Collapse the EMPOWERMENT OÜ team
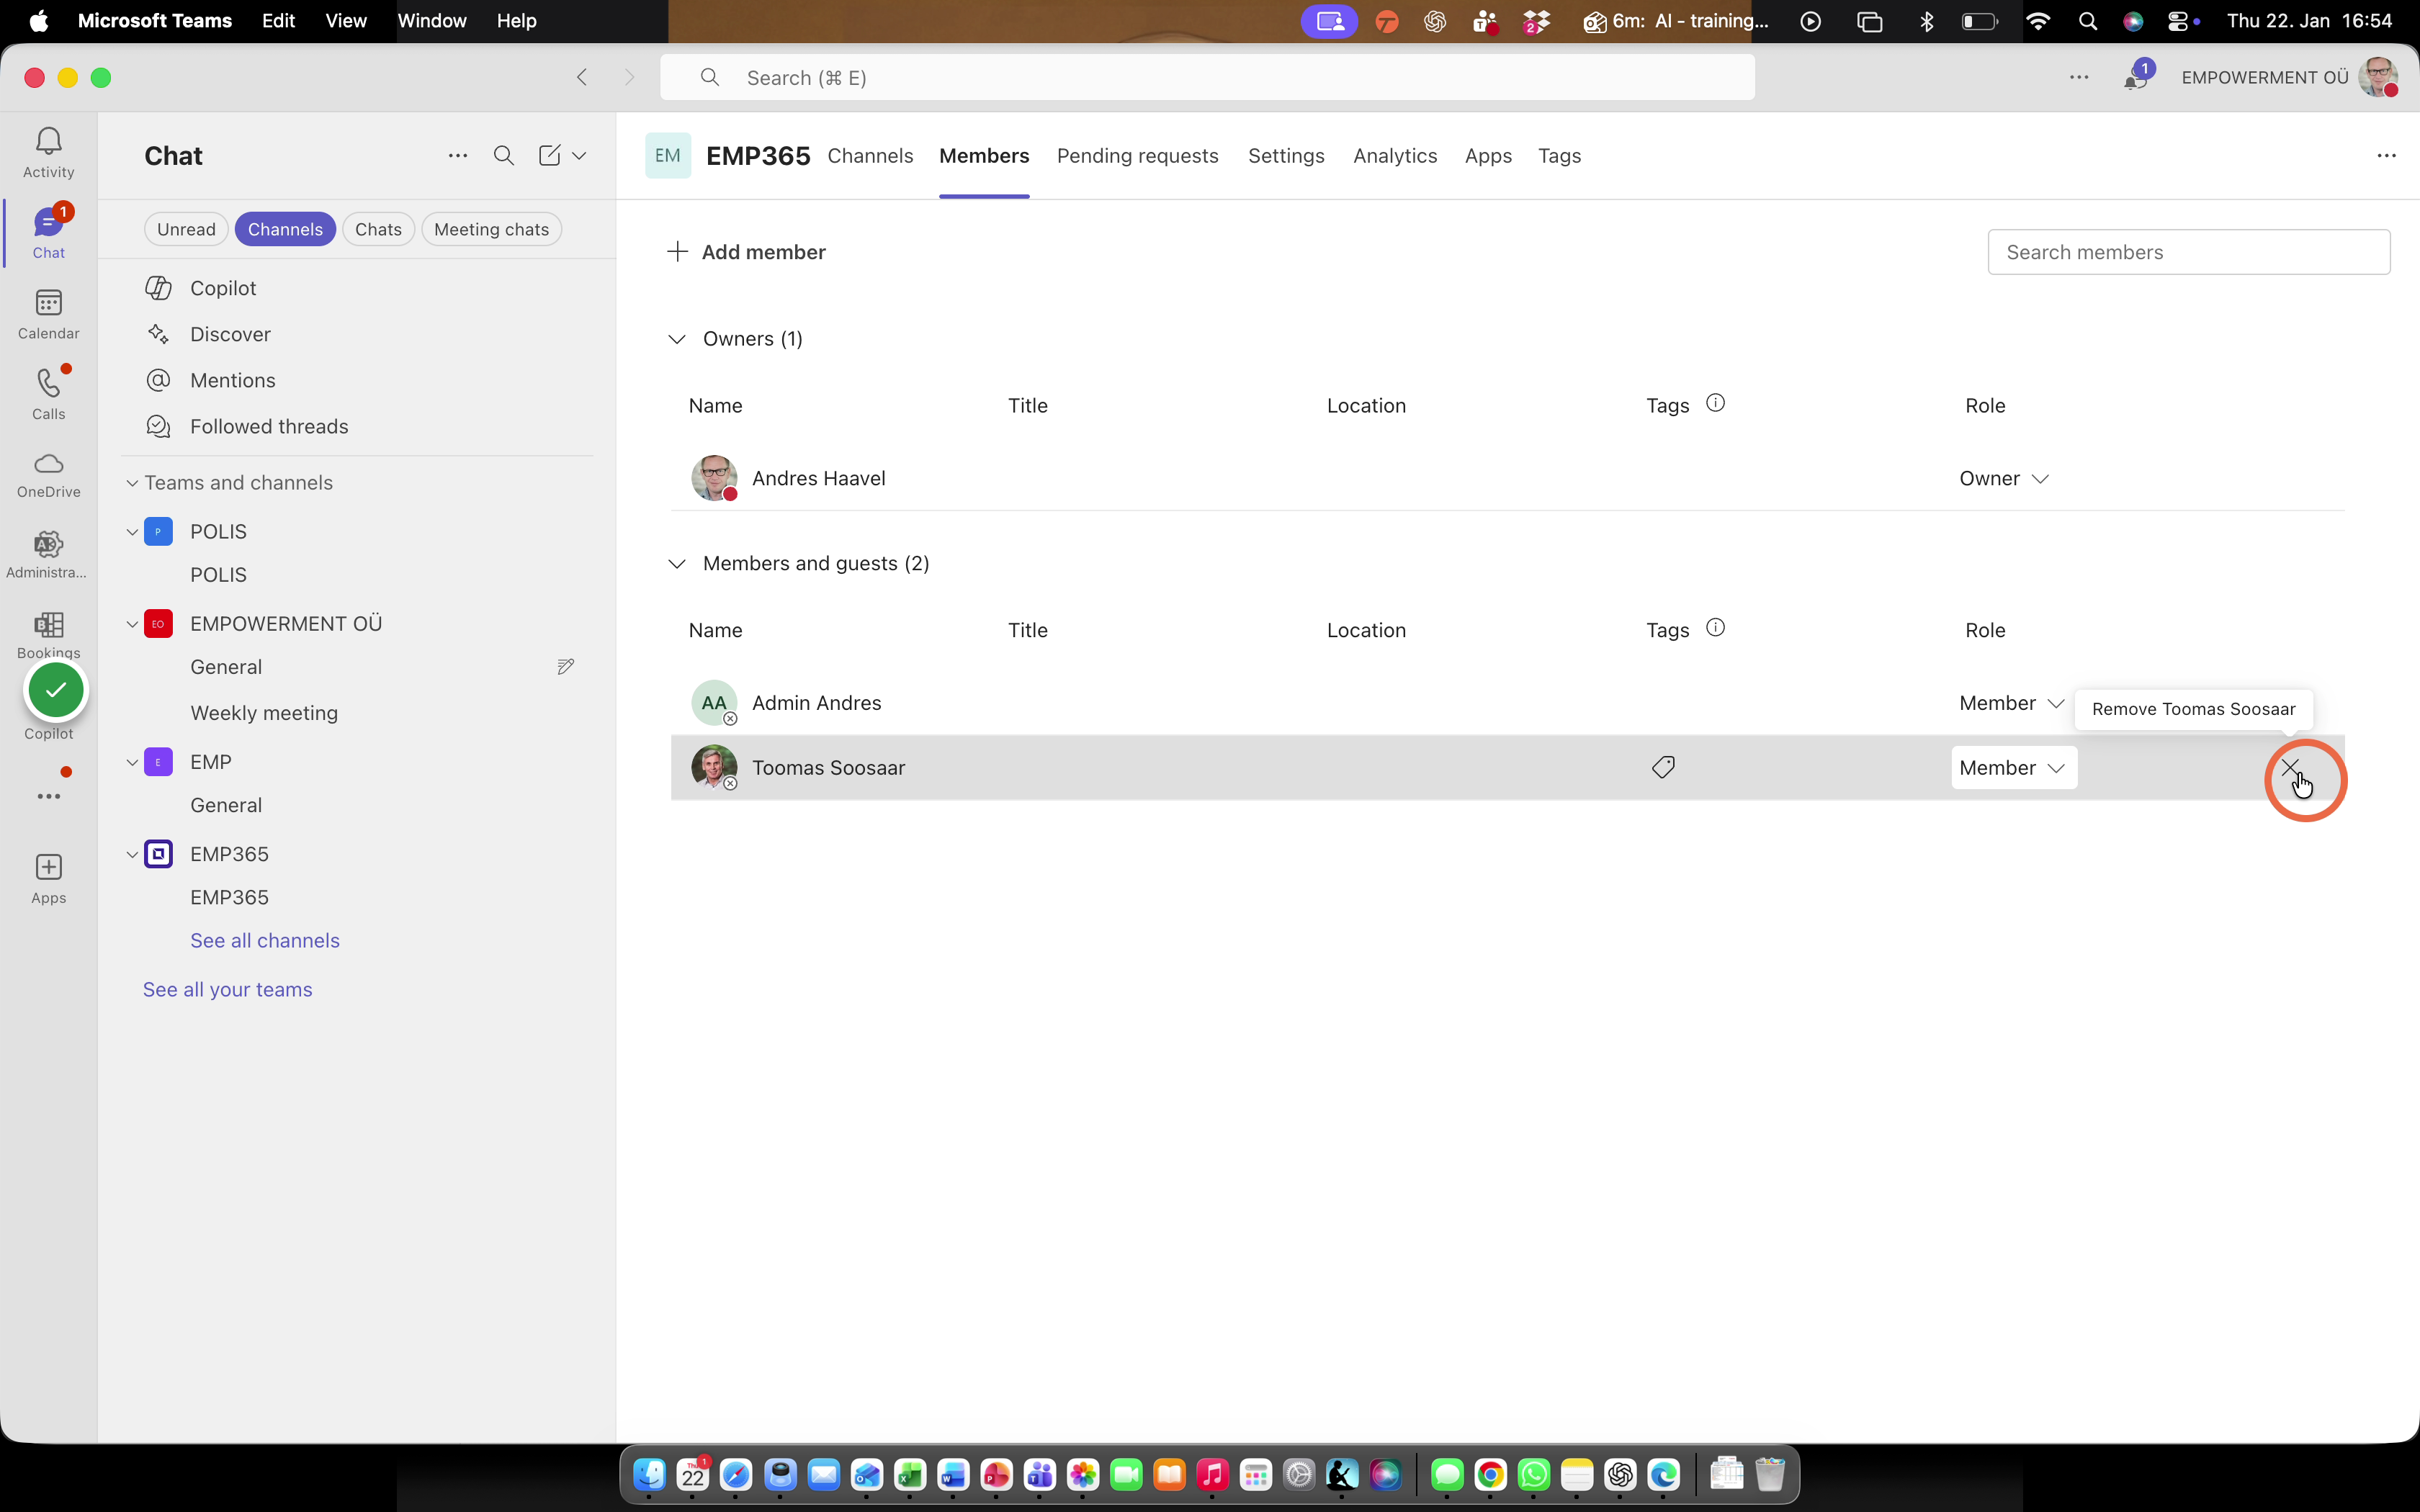The width and height of the screenshot is (2420, 1512). point(132,624)
